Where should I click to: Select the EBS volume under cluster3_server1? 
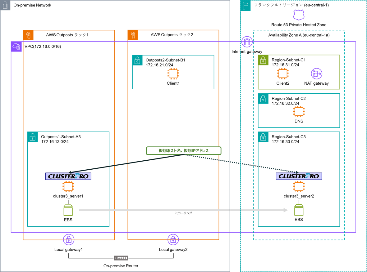[68, 210]
